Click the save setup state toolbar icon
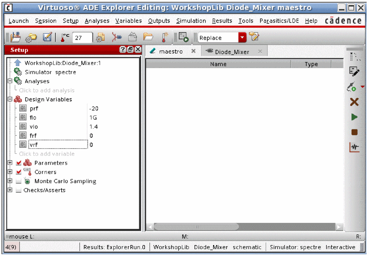The width and height of the screenshot is (369, 256). pos(16,38)
